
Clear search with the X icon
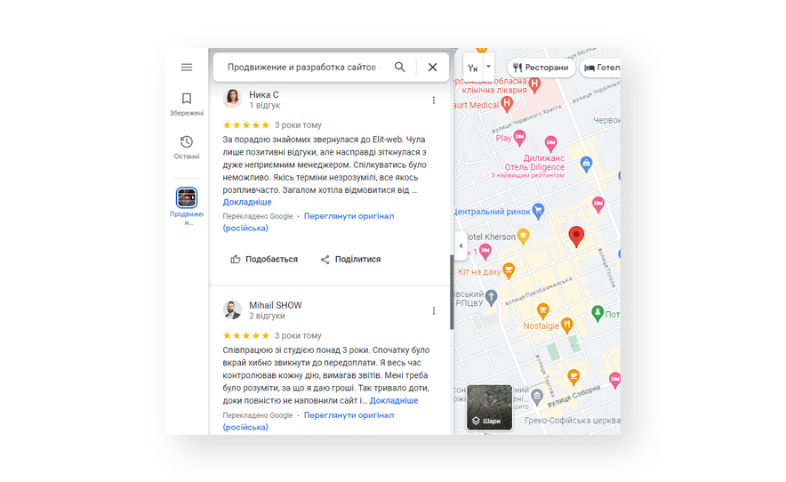click(432, 68)
